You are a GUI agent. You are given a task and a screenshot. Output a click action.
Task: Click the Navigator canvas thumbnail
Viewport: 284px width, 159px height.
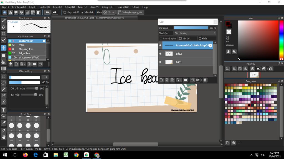click(x=254, y=75)
